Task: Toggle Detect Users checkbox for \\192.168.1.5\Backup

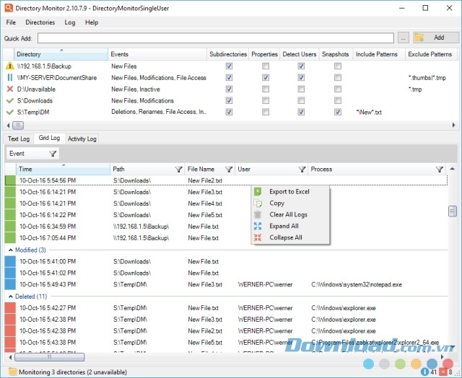Action: (x=301, y=66)
